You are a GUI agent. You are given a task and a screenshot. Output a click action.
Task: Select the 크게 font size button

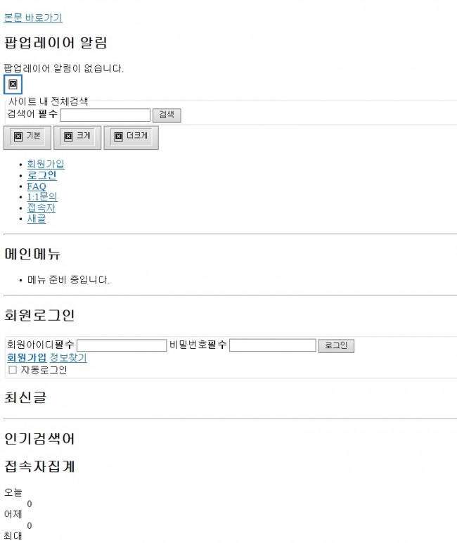point(77,137)
